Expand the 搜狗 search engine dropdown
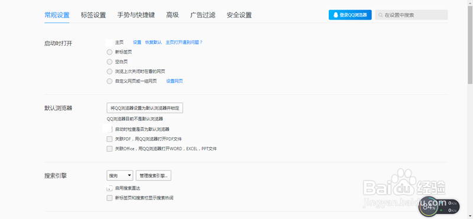 [120, 175]
